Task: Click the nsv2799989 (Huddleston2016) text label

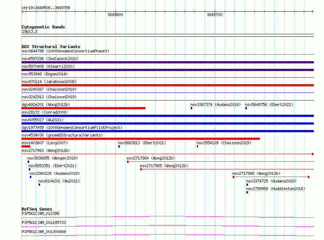Action: (276, 189)
